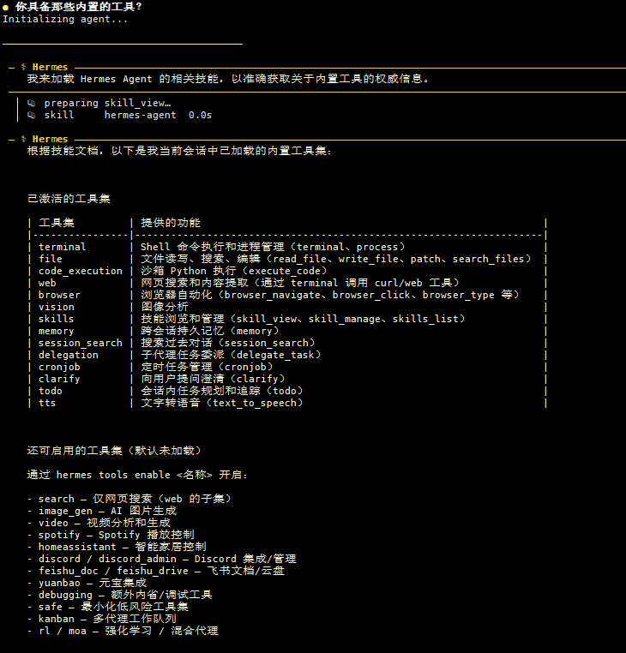
Task: Click list item 'yuanbao — 元宝集成'
Action: click(87, 583)
